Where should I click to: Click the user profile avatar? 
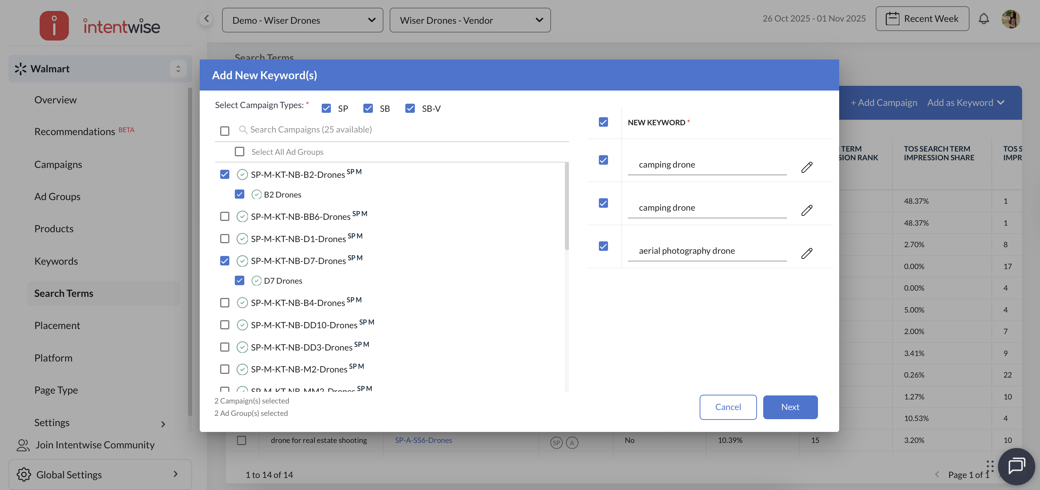(1010, 19)
